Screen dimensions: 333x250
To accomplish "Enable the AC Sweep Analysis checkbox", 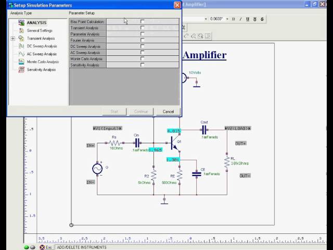I will pyautogui.click(x=142, y=52).
